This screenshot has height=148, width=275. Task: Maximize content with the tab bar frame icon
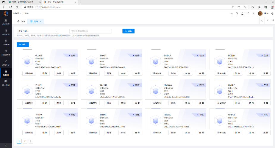coord(273,21)
